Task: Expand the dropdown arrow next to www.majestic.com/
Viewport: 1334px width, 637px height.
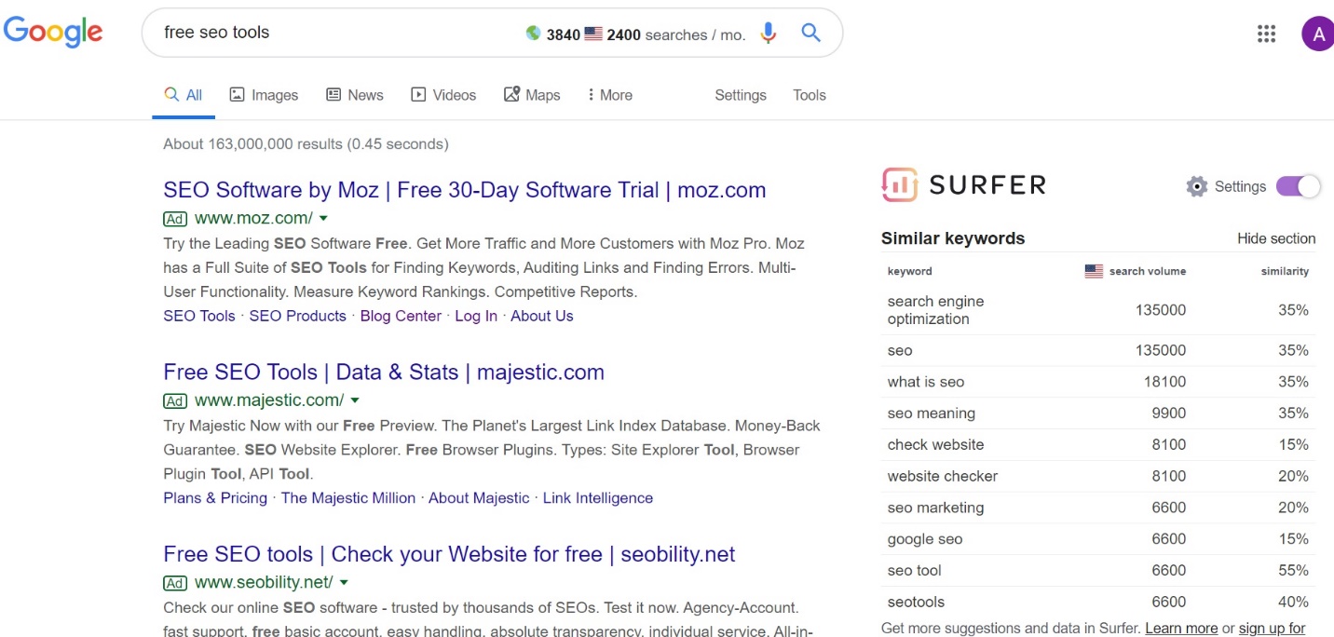Action: pyautogui.click(x=355, y=401)
